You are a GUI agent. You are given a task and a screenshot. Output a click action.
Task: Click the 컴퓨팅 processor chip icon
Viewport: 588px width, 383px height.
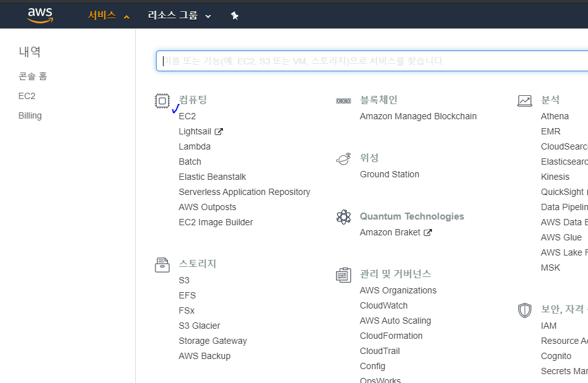(x=162, y=101)
